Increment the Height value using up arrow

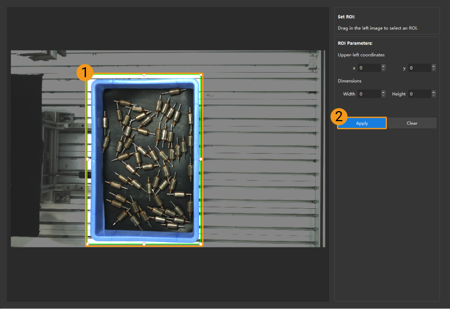tap(433, 92)
